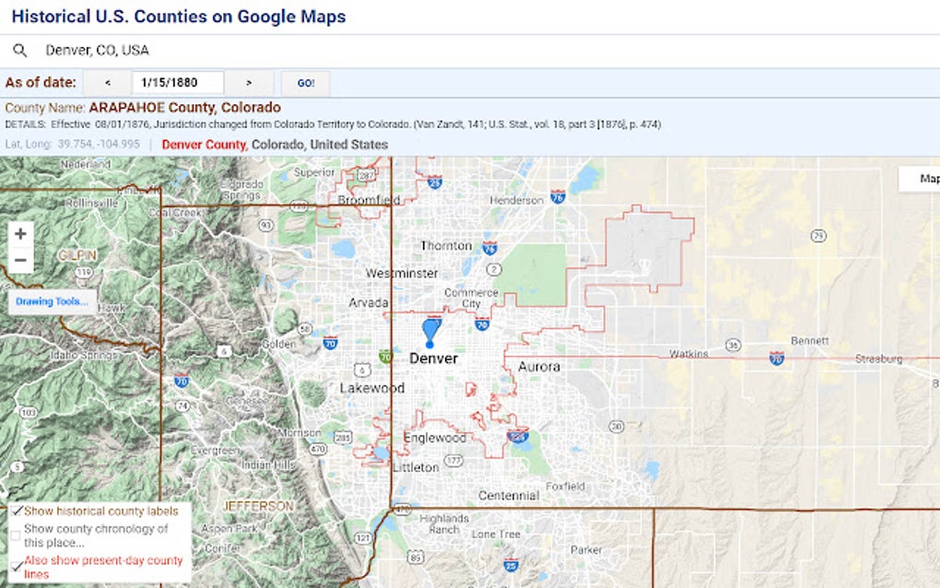Step date back with left arrow
Image resolution: width=940 pixels, height=588 pixels.
click(107, 83)
